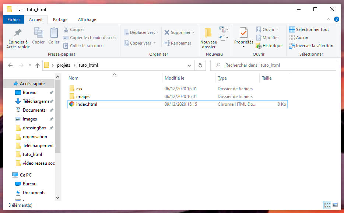This screenshot has width=344, height=213.
Task: Create a Nouveau dossier
Action: point(208,38)
